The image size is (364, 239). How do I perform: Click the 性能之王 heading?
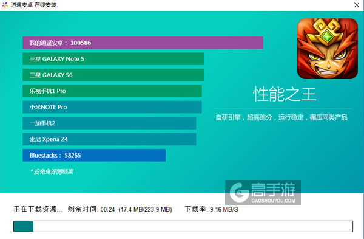point(285,94)
